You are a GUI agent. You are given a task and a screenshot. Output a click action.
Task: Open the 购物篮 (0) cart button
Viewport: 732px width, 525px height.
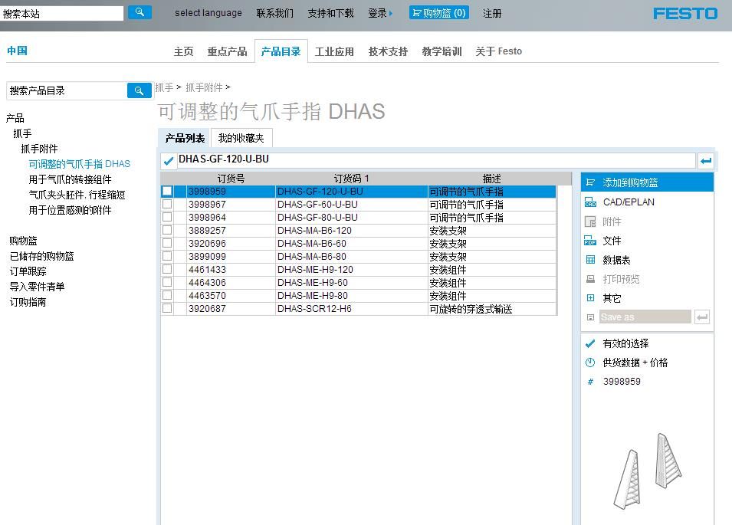click(439, 12)
